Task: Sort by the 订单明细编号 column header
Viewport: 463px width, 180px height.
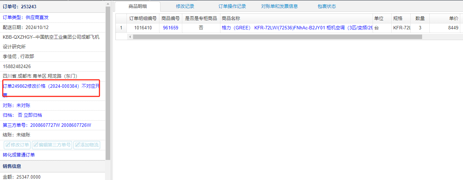Action: [143, 18]
